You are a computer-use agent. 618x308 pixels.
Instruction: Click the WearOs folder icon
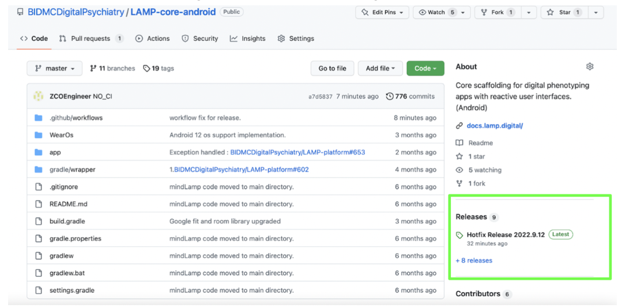click(38, 135)
